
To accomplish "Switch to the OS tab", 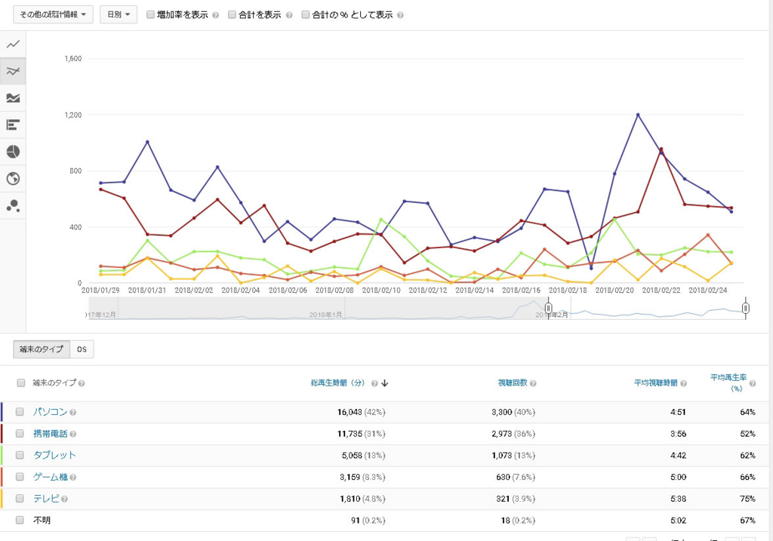I will 82,349.
